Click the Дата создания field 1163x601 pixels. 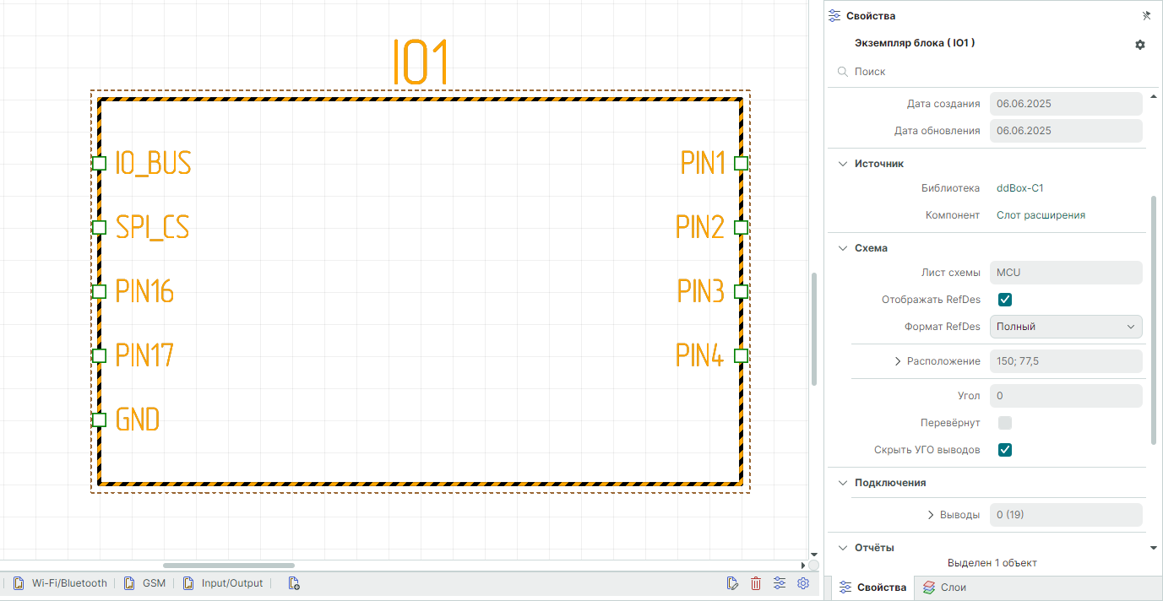click(1066, 104)
